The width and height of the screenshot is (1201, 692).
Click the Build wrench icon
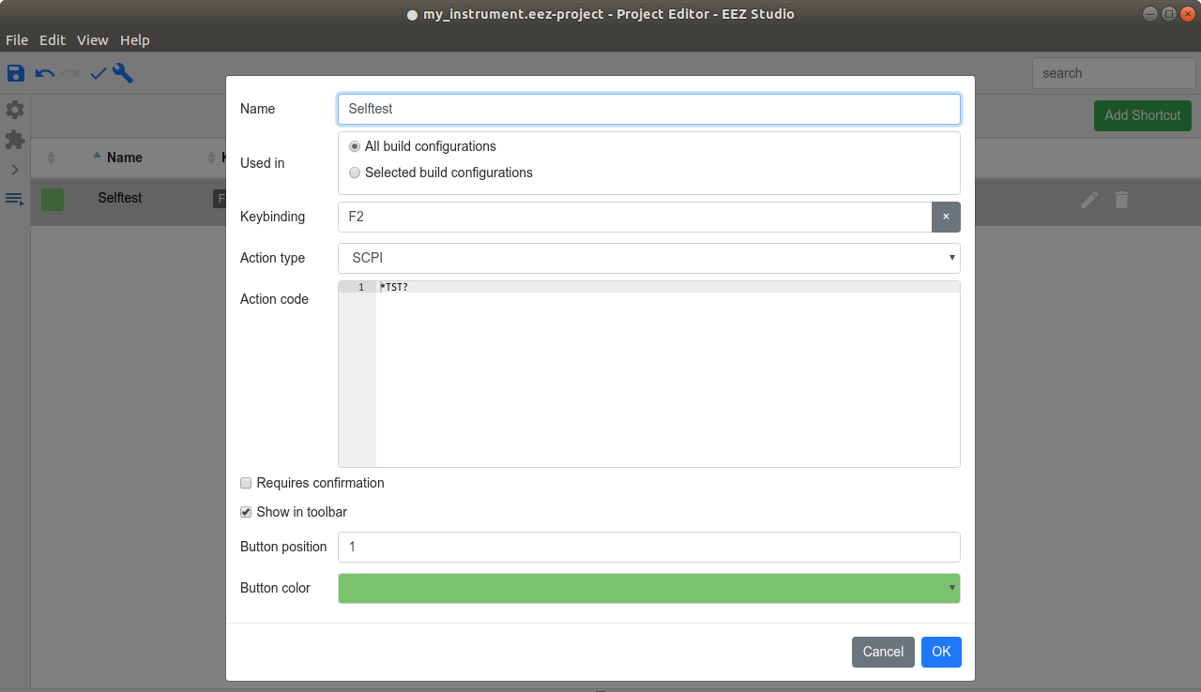(x=123, y=73)
